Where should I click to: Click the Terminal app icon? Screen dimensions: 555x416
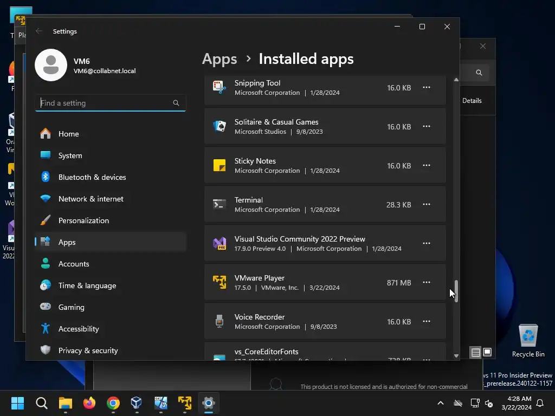pos(220,204)
